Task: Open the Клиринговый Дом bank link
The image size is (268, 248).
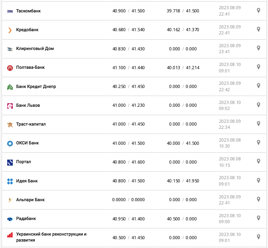Action: [x=35, y=49]
